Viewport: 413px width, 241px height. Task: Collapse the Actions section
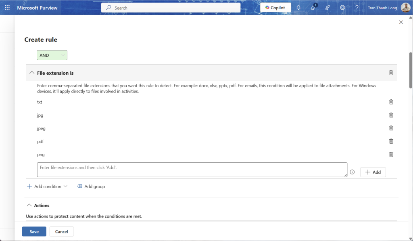29,205
